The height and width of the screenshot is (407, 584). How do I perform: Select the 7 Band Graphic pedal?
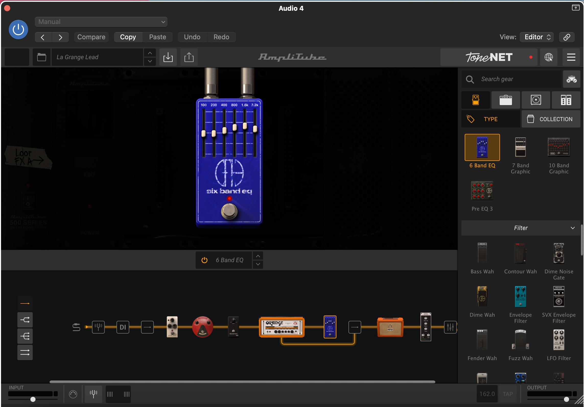521,147
